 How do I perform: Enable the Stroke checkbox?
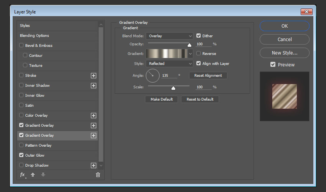tap(21, 75)
